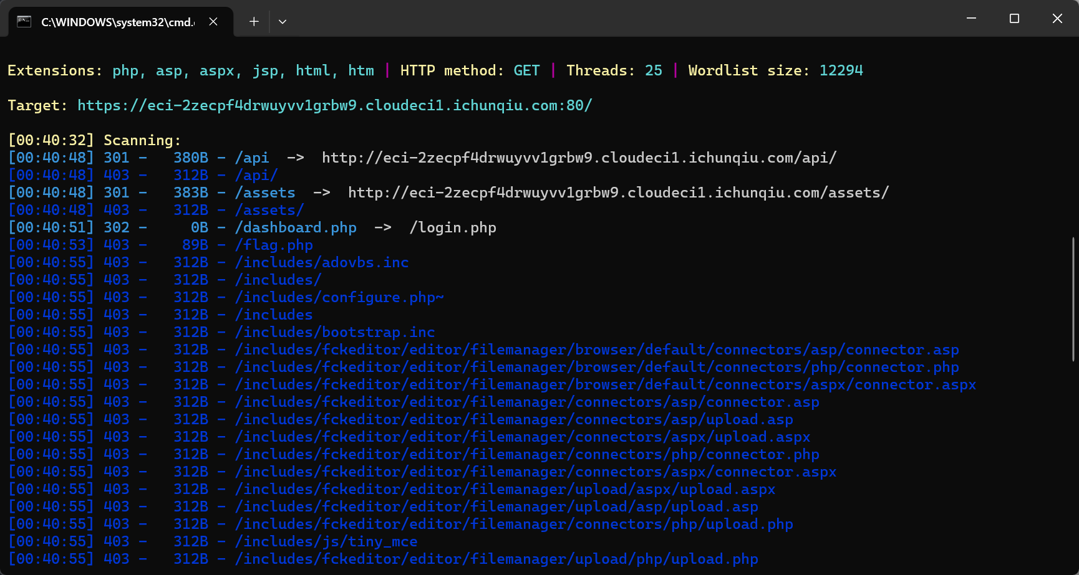Expand the new tab profile dropdown

click(x=283, y=21)
